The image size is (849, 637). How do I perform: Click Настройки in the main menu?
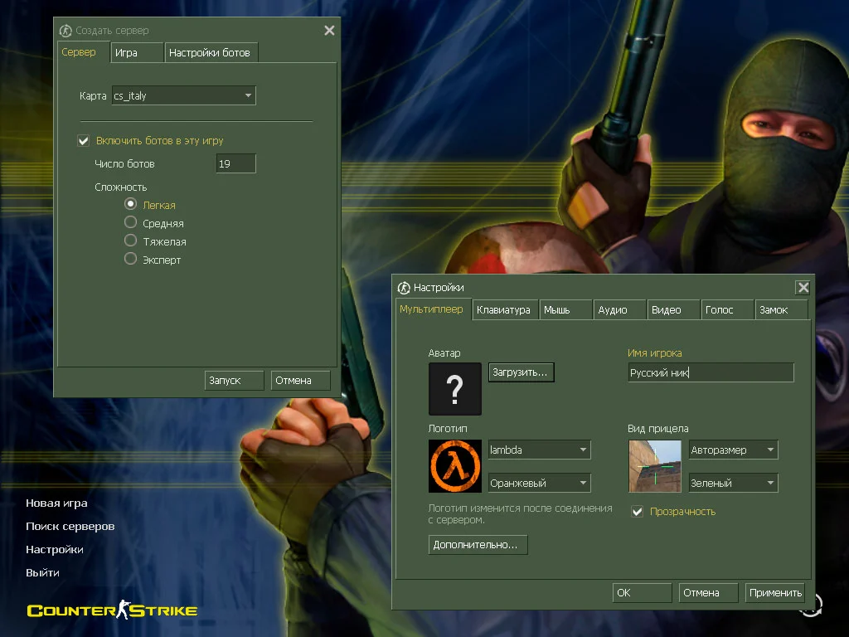pyautogui.click(x=55, y=550)
